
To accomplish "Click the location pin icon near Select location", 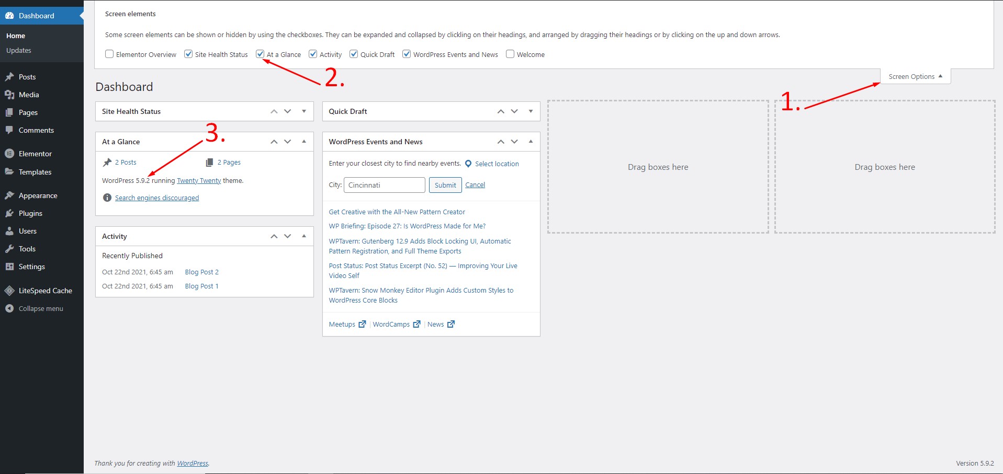I will (x=468, y=164).
